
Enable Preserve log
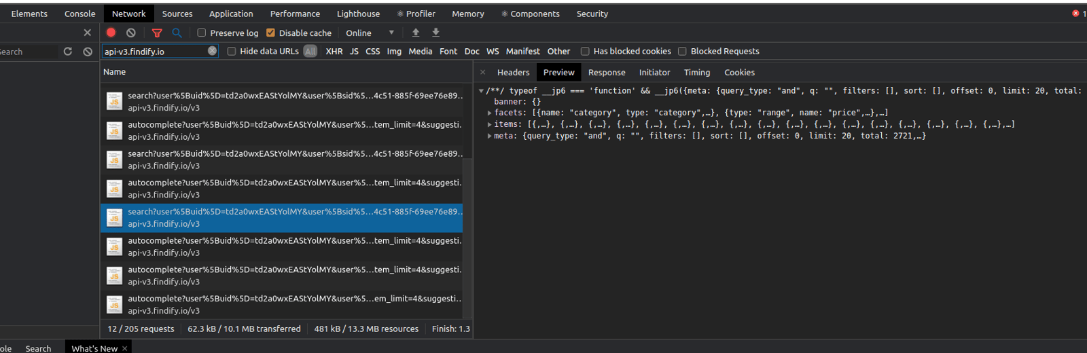click(x=202, y=33)
